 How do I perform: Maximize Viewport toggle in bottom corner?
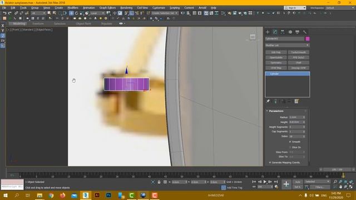351,187
